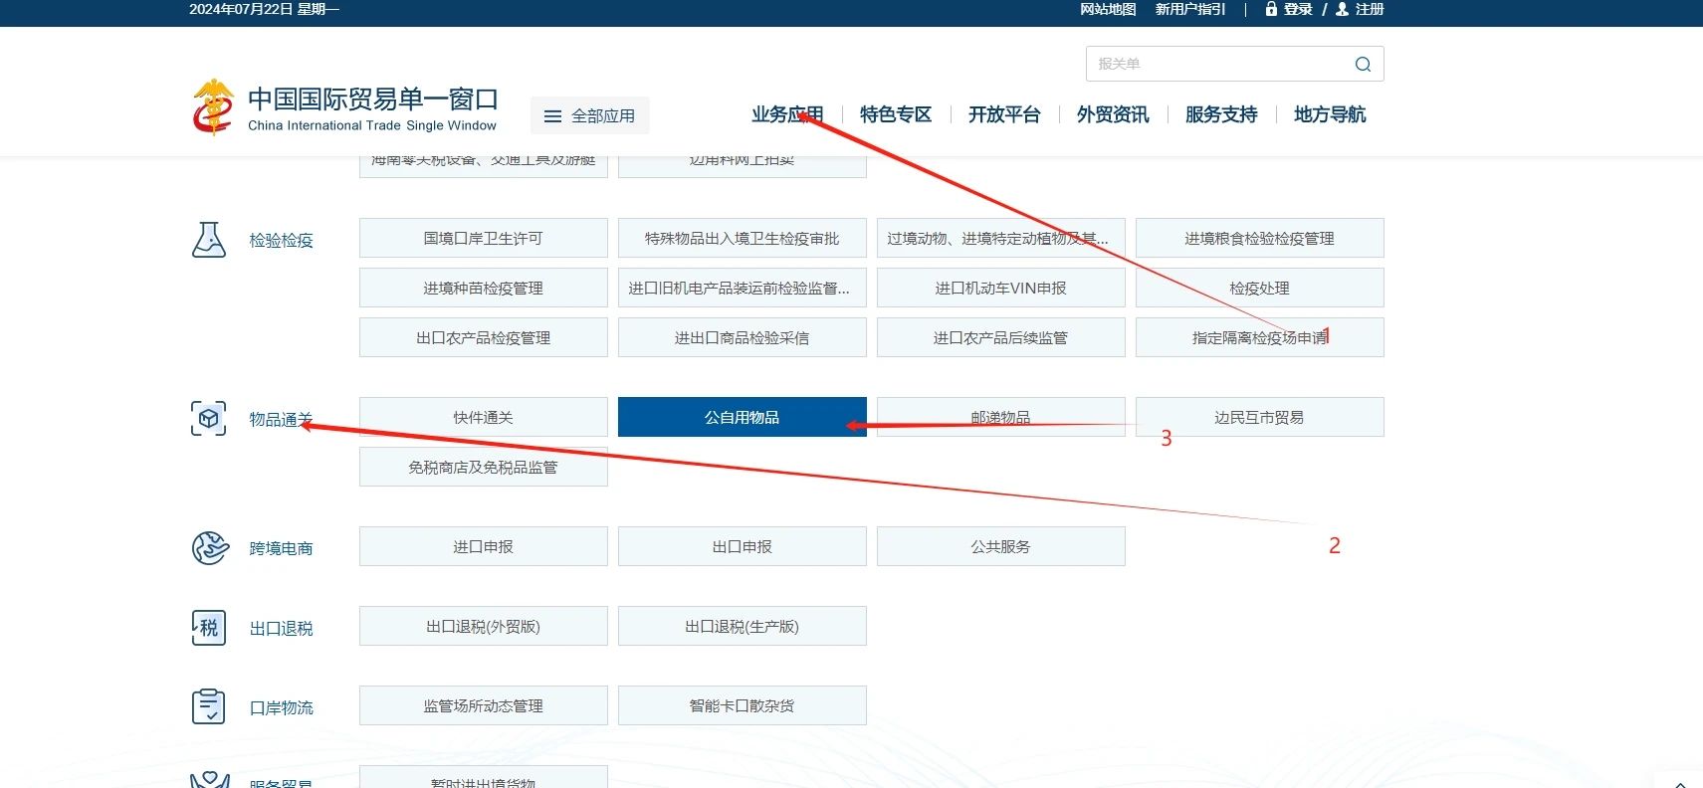Click the China Single Window logo emblem
This screenshot has width=1703, height=788.
tap(212, 107)
